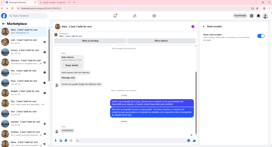Open Yumisel's rental conversation
The image size is (272, 147).
(23, 134)
